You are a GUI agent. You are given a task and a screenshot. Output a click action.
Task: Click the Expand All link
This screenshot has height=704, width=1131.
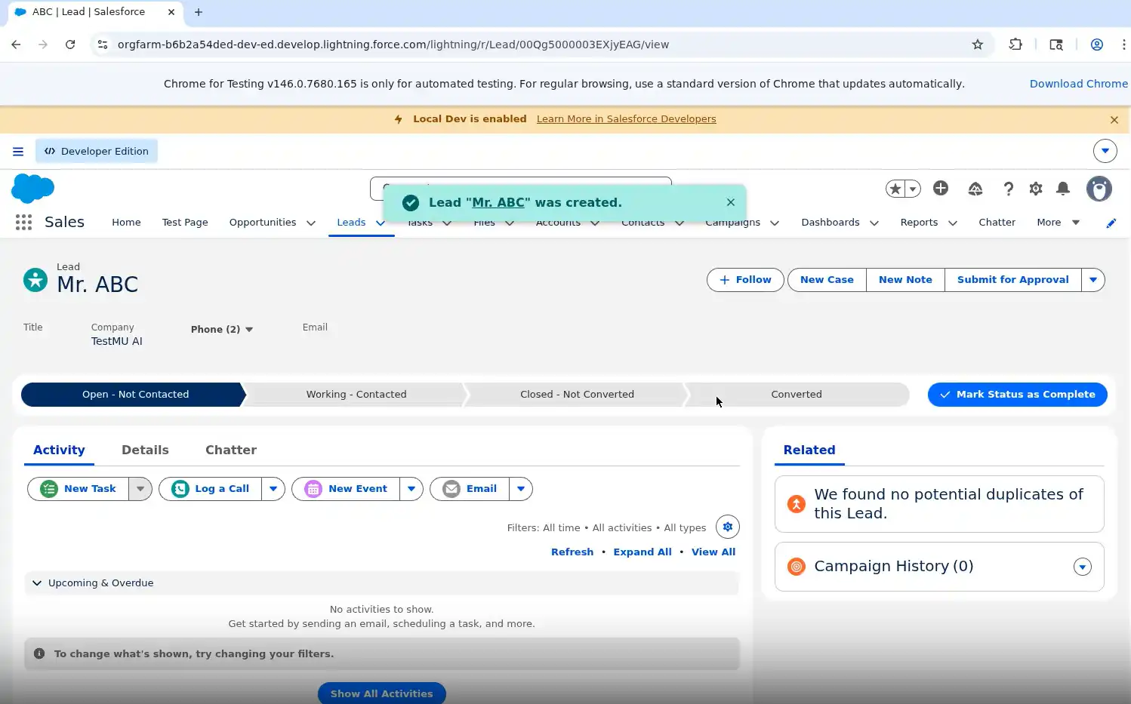pos(643,552)
